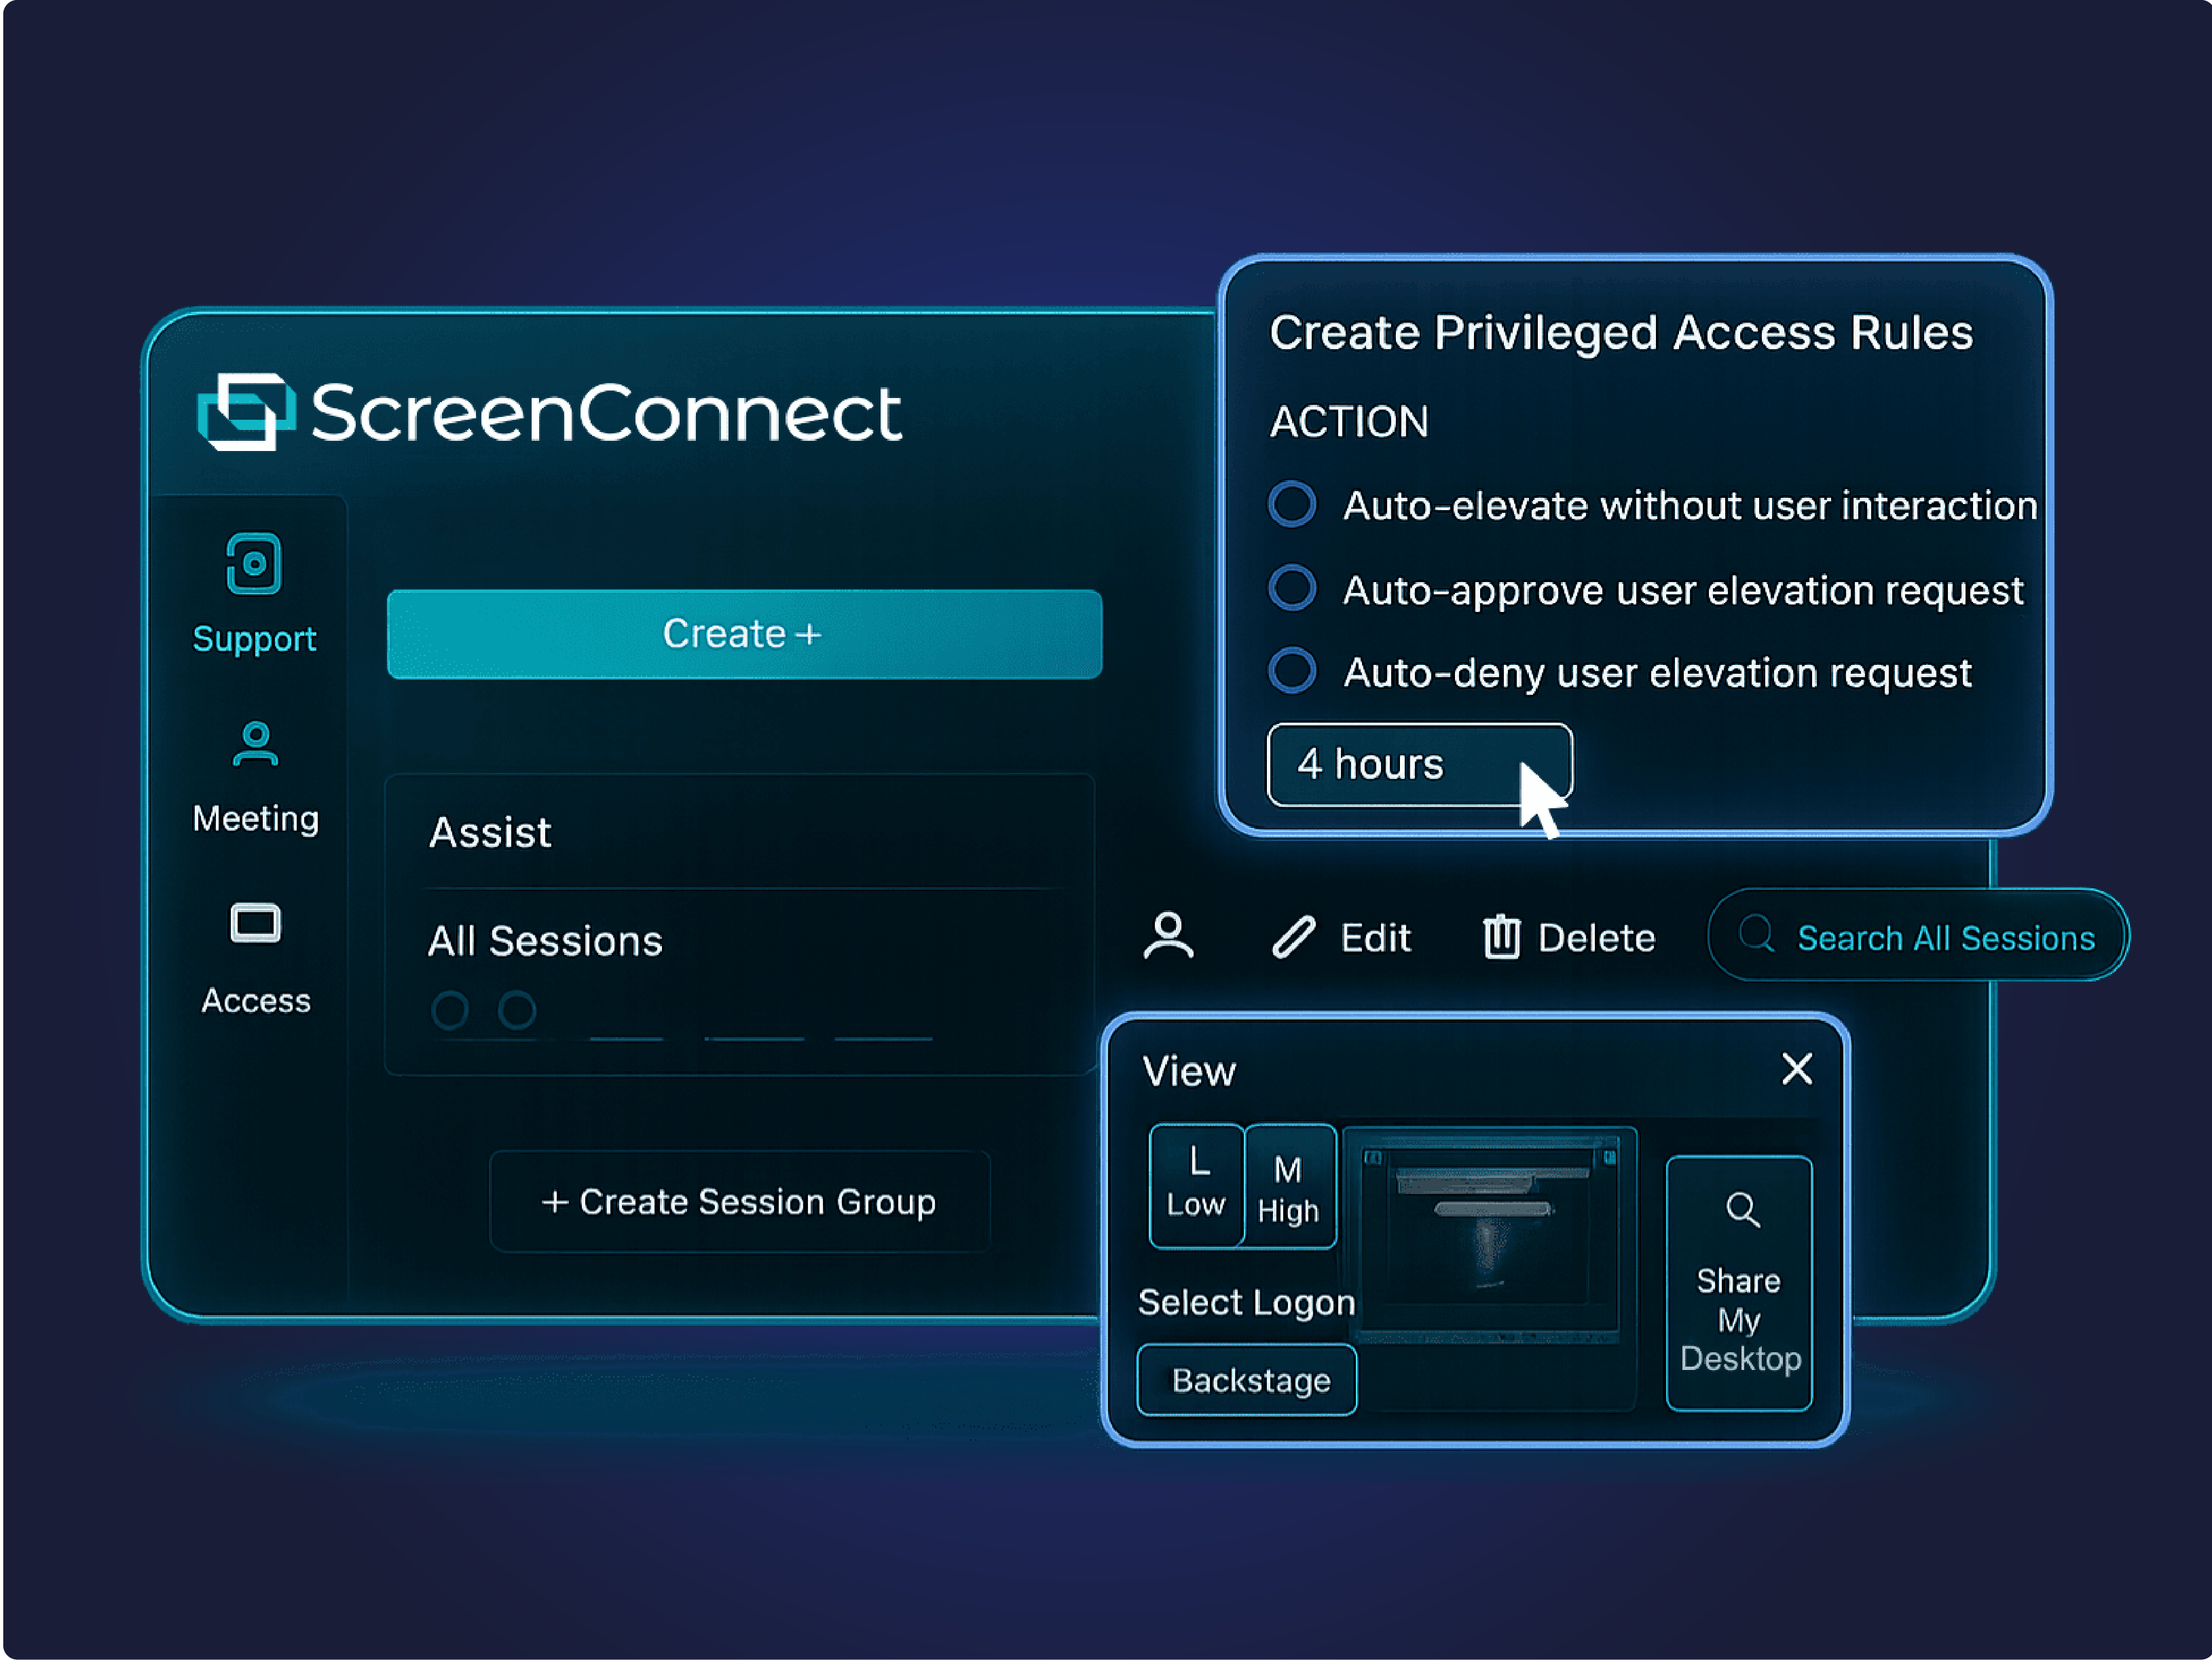Click the Search All Sessions field
Screen dimensions: 2212x1660
pos(1918,937)
